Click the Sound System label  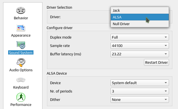(21, 53)
